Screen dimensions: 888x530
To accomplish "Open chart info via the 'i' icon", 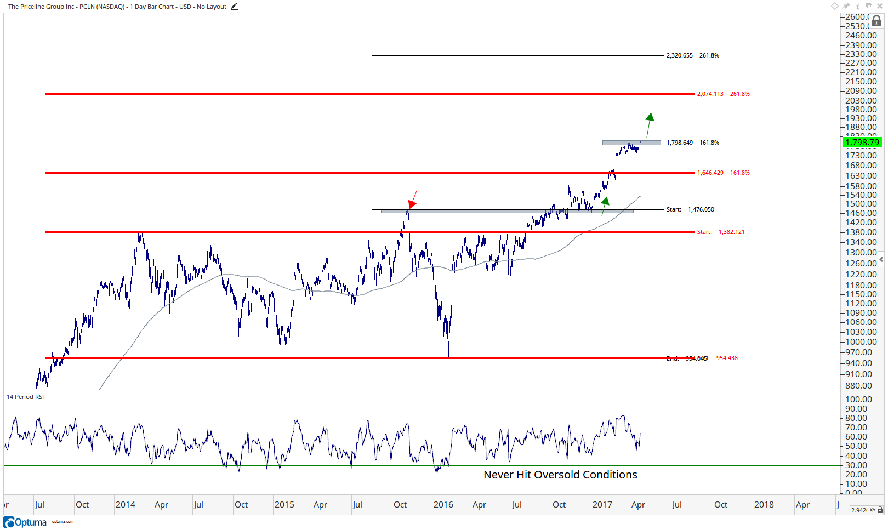I will coord(858,5).
